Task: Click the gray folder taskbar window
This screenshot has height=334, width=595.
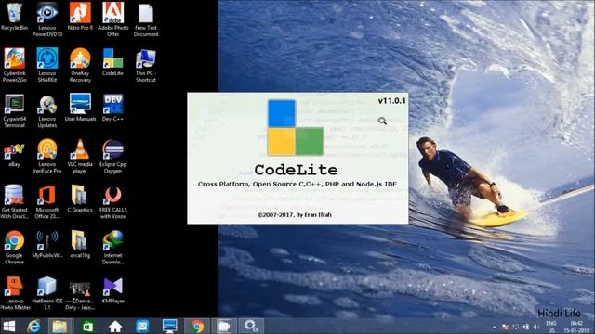Action: coord(224,326)
